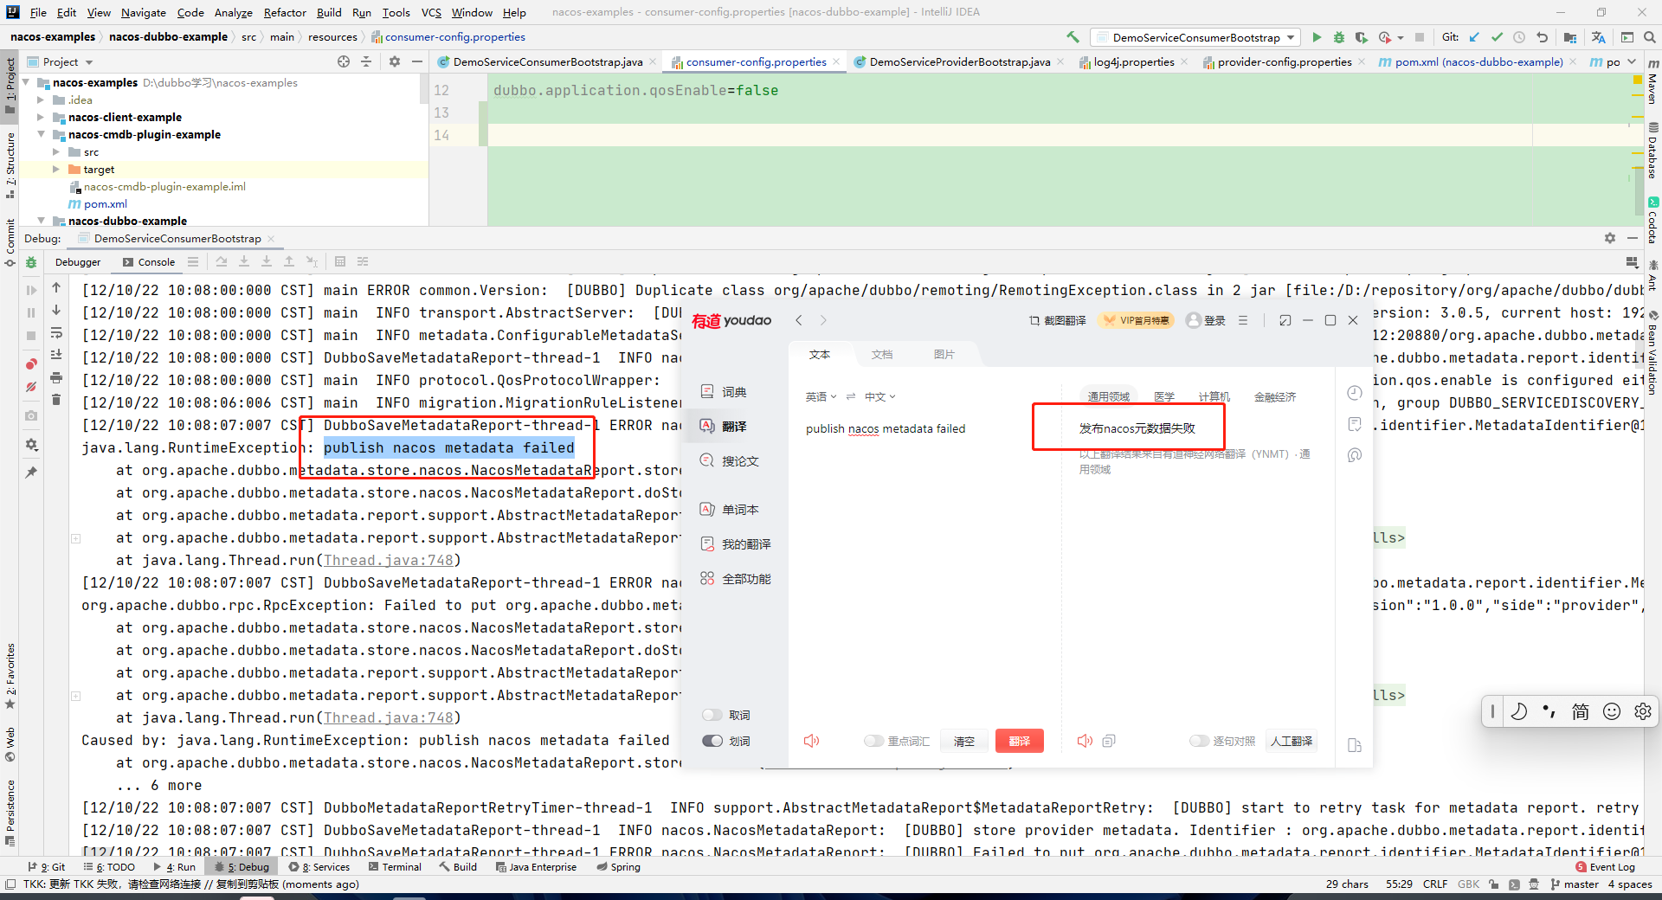Screen dimensions: 1662x900
Task: Open the Refactor menu
Action: [x=285, y=12]
